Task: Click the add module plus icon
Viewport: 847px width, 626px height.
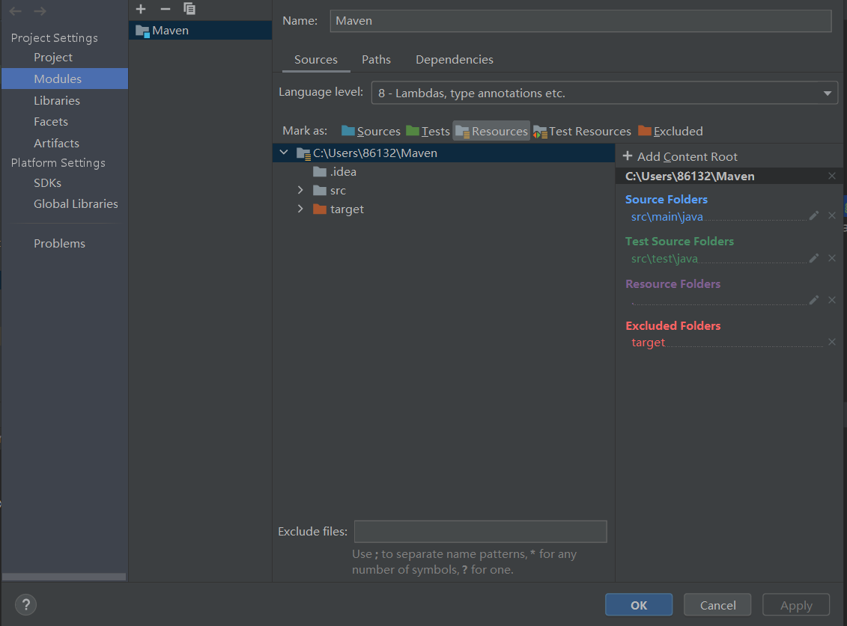Action: 141,9
